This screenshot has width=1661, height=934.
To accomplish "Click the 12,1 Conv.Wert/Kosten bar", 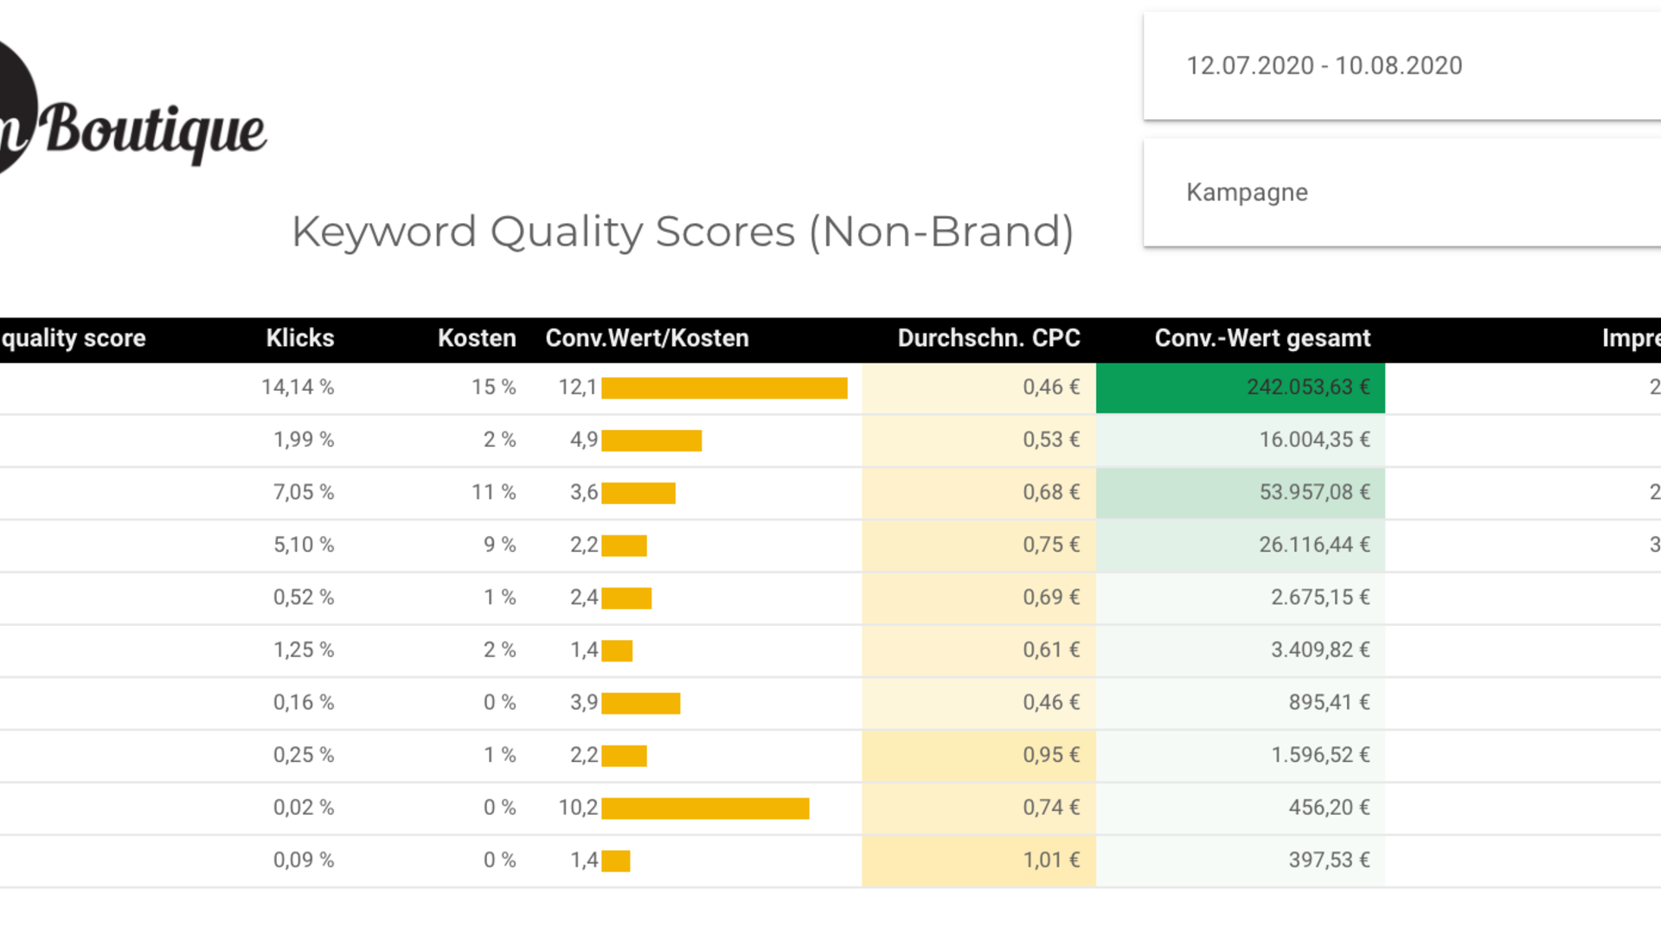I will pos(724,388).
